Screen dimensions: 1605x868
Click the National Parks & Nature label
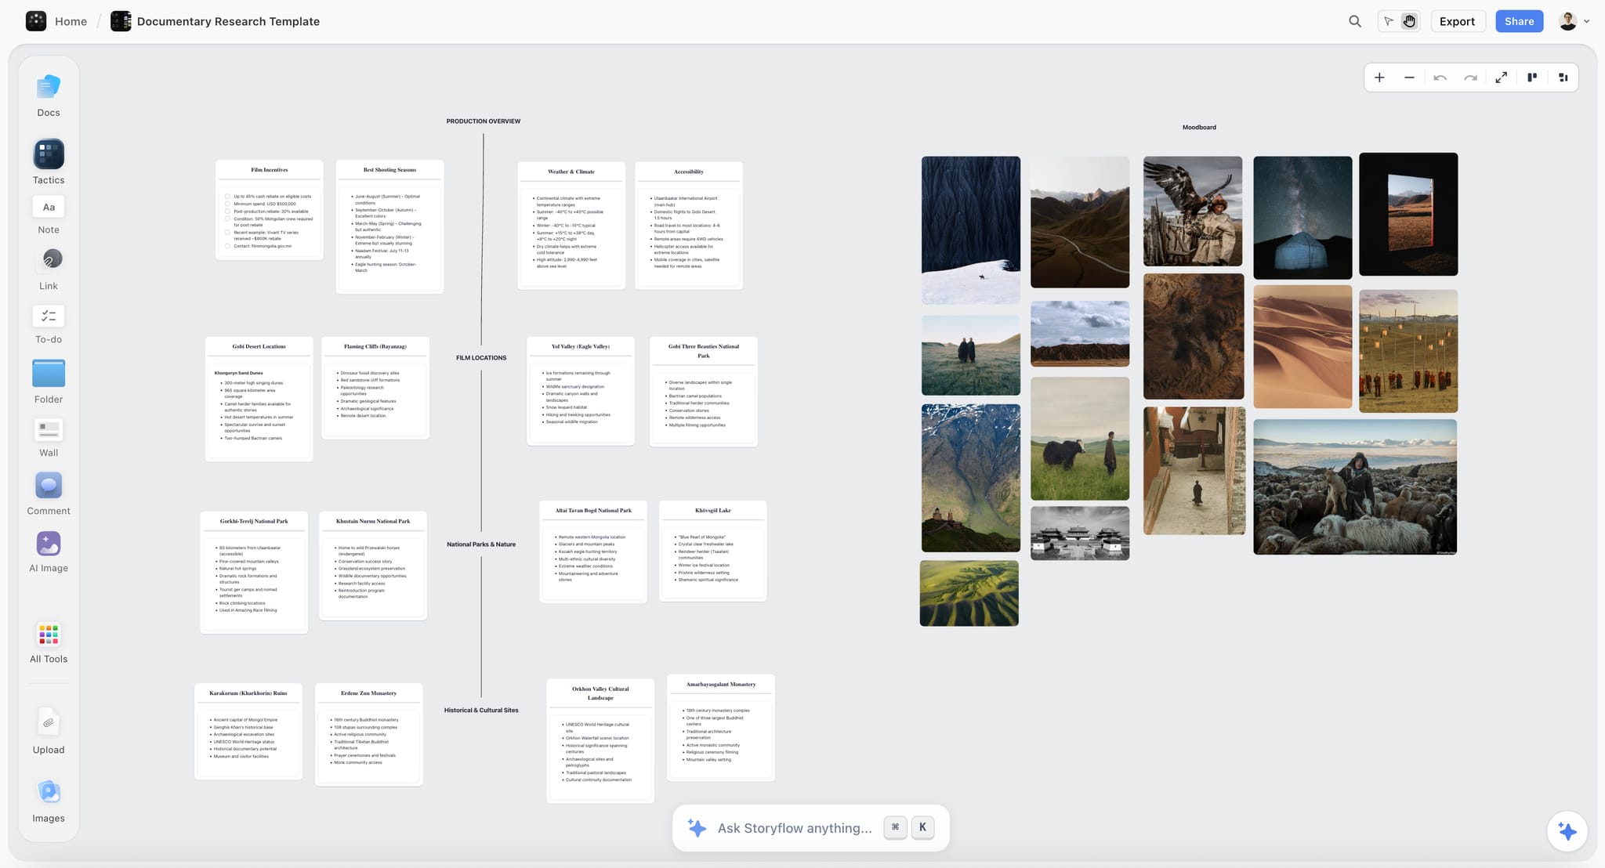pyautogui.click(x=481, y=544)
